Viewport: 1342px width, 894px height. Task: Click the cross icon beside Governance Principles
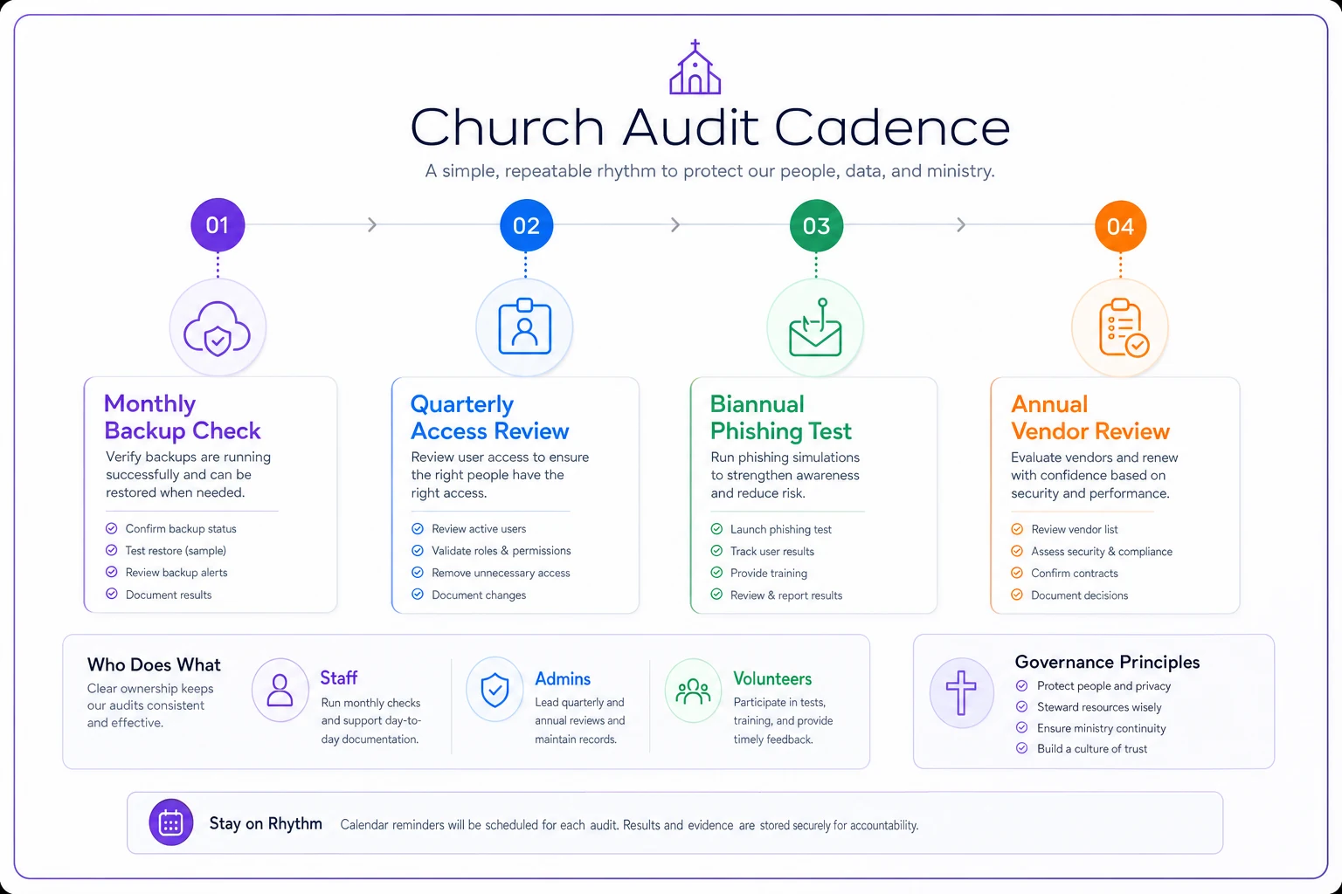(x=961, y=693)
